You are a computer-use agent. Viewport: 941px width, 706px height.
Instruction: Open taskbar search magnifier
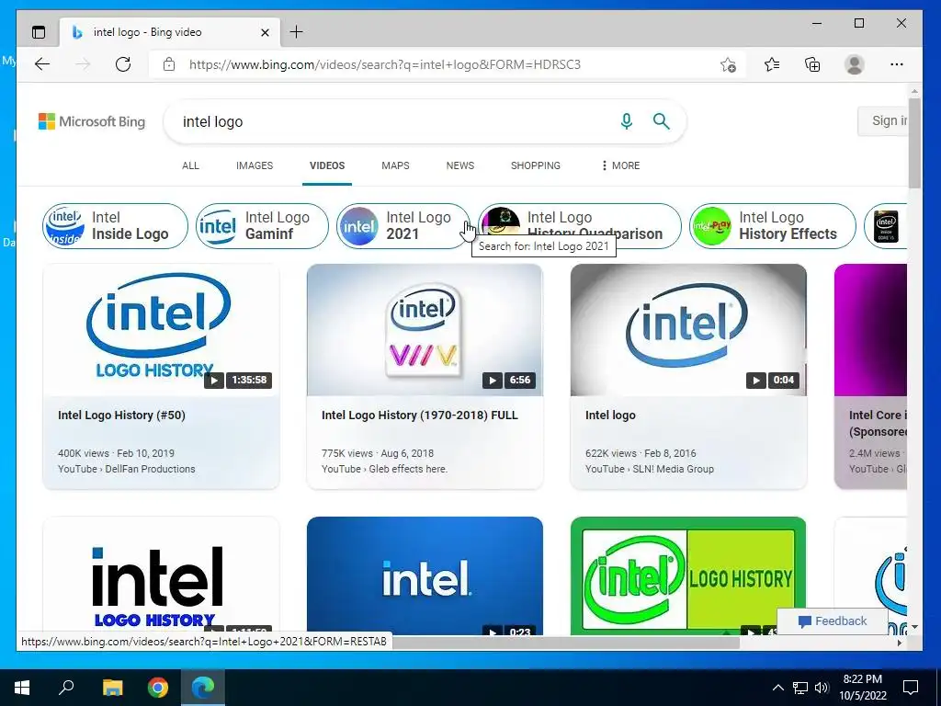[66, 688]
